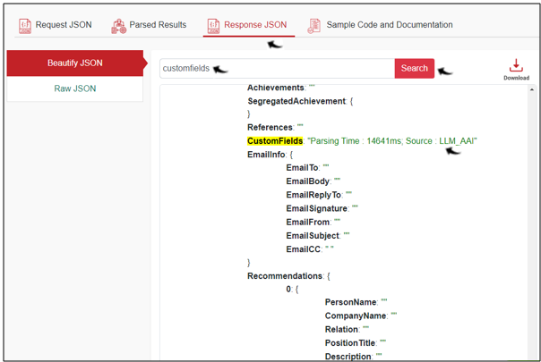Download the JSON using the Download icon

(x=516, y=67)
